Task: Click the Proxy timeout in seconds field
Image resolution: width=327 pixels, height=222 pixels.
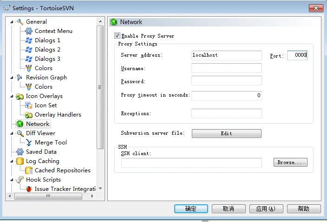Action: (227, 96)
